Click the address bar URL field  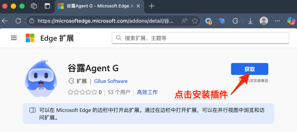click(104, 21)
